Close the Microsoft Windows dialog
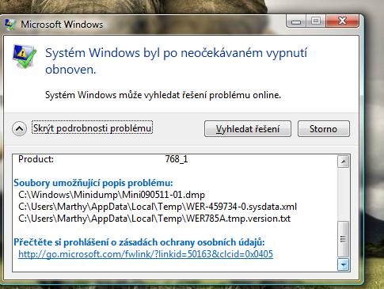The width and height of the screenshot is (384, 289). tap(342, 21)
